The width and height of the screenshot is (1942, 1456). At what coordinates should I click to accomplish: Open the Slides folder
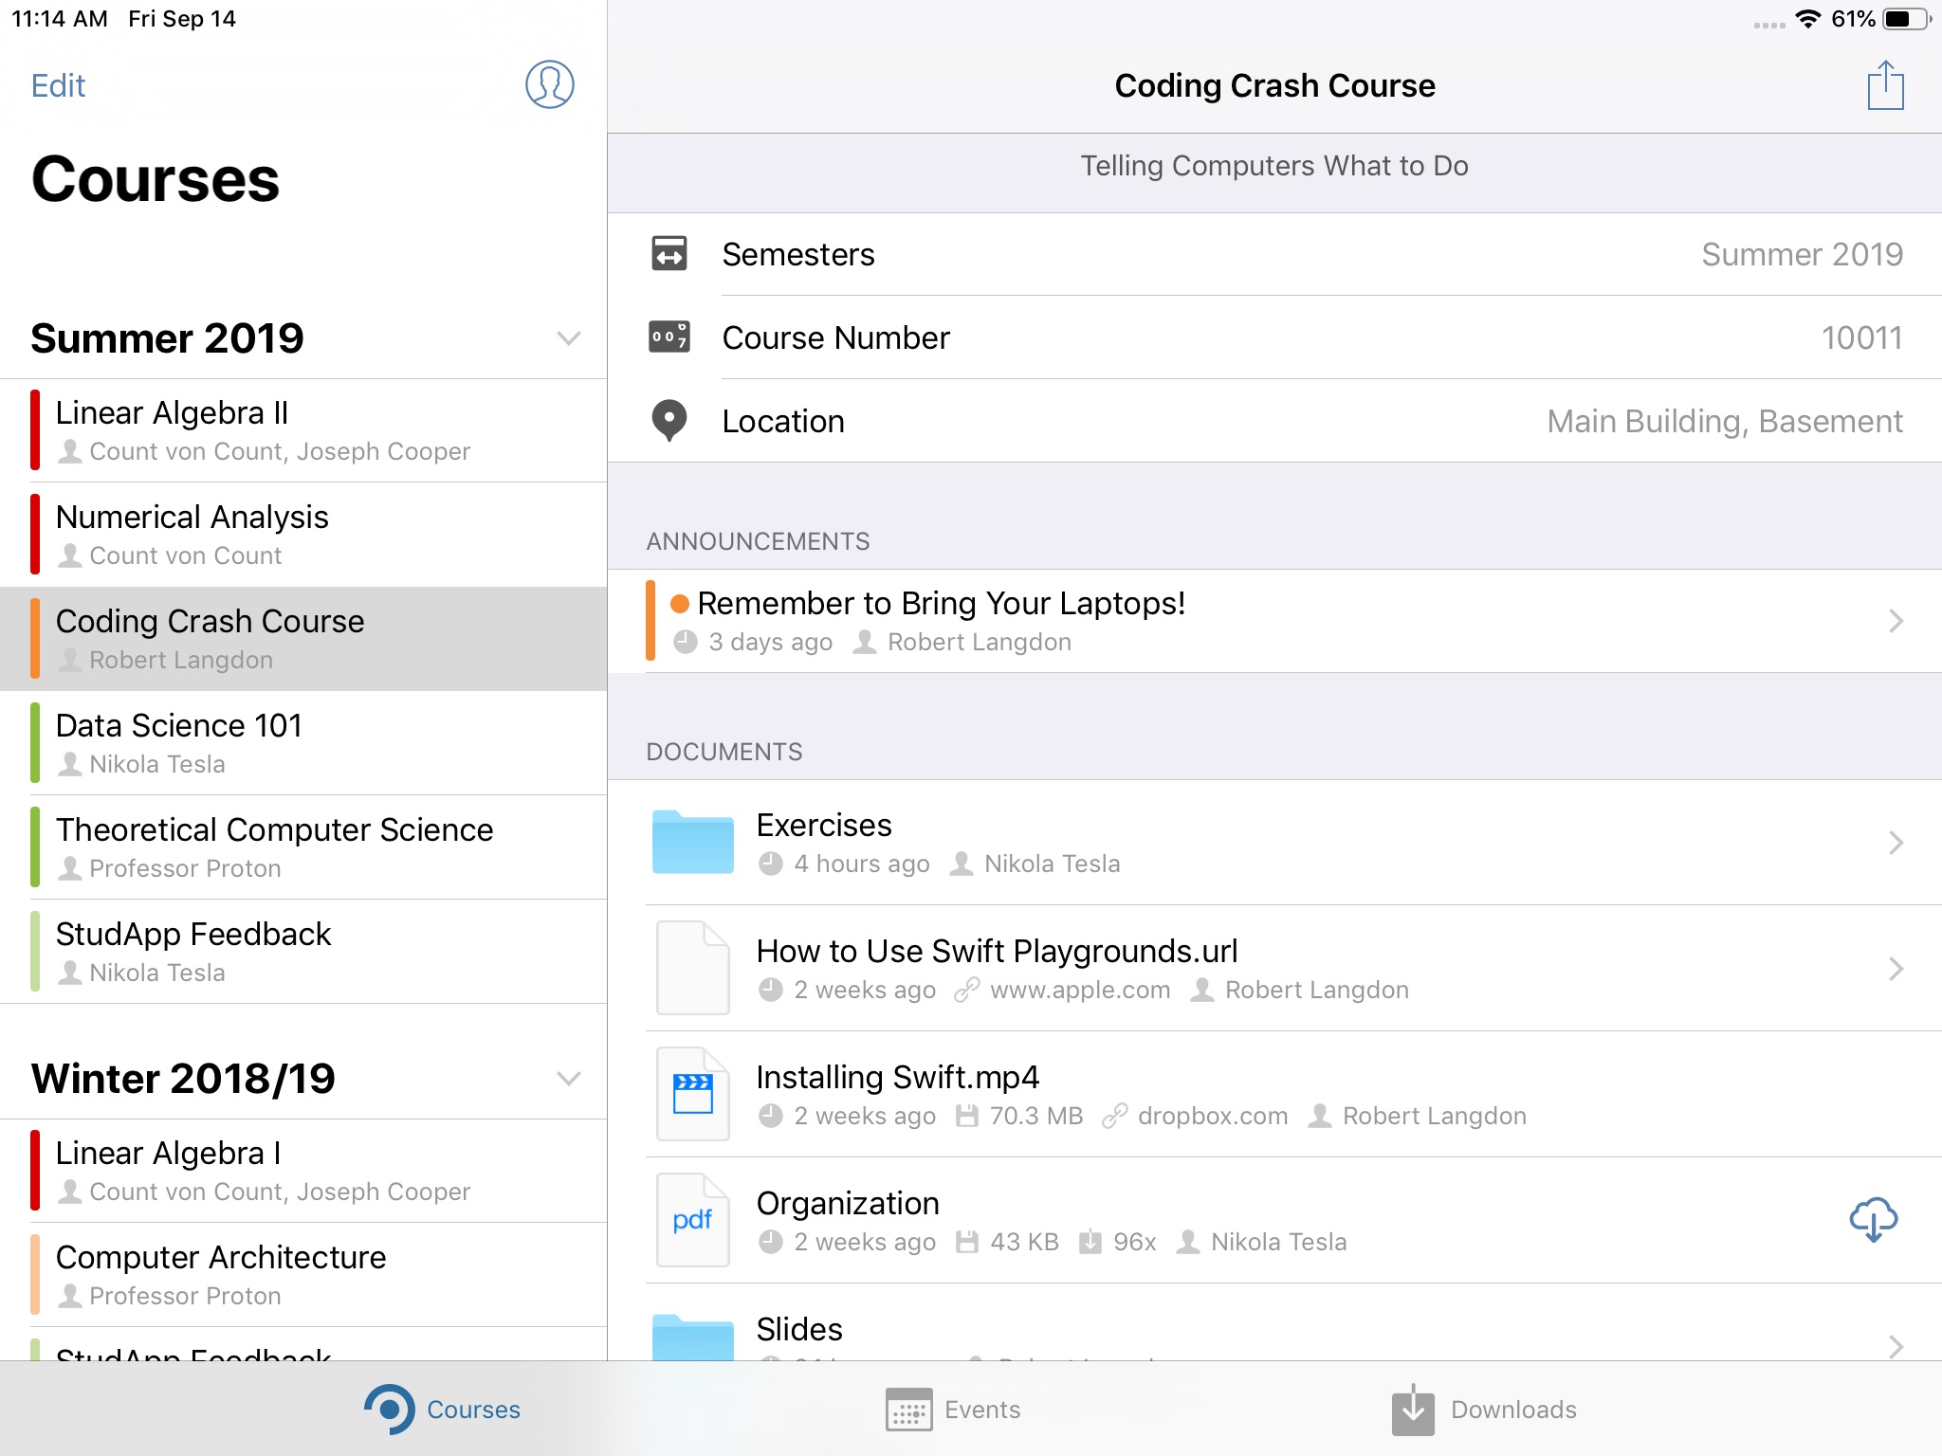pyautogui.click(x=798, y=1330)
